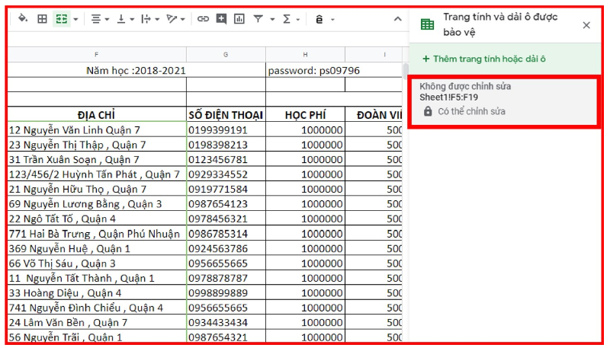This screenshot has height=348, width=610.
Task: Open the text wrapping options
Action: 150,19
